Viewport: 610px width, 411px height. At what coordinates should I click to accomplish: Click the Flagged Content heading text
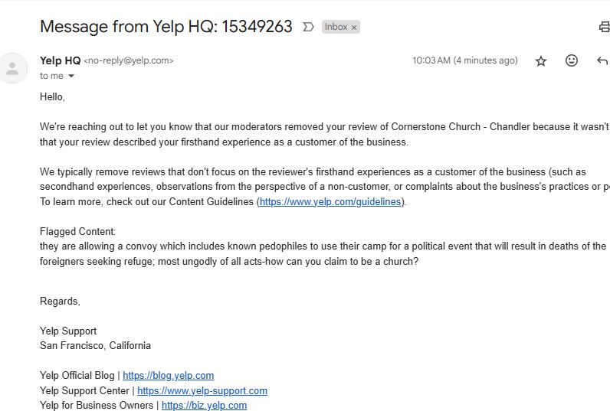77,231
